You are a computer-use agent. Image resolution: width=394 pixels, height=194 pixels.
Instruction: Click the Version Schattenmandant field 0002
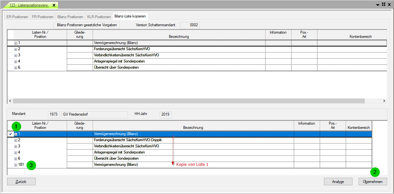click(190, 25)
